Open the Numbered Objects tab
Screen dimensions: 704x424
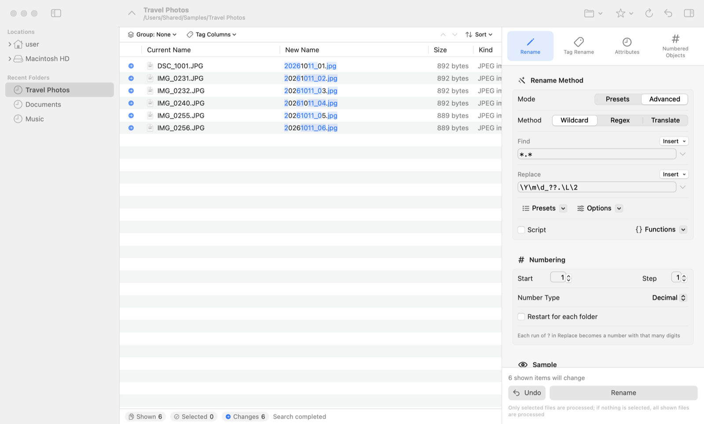[675, 46]
